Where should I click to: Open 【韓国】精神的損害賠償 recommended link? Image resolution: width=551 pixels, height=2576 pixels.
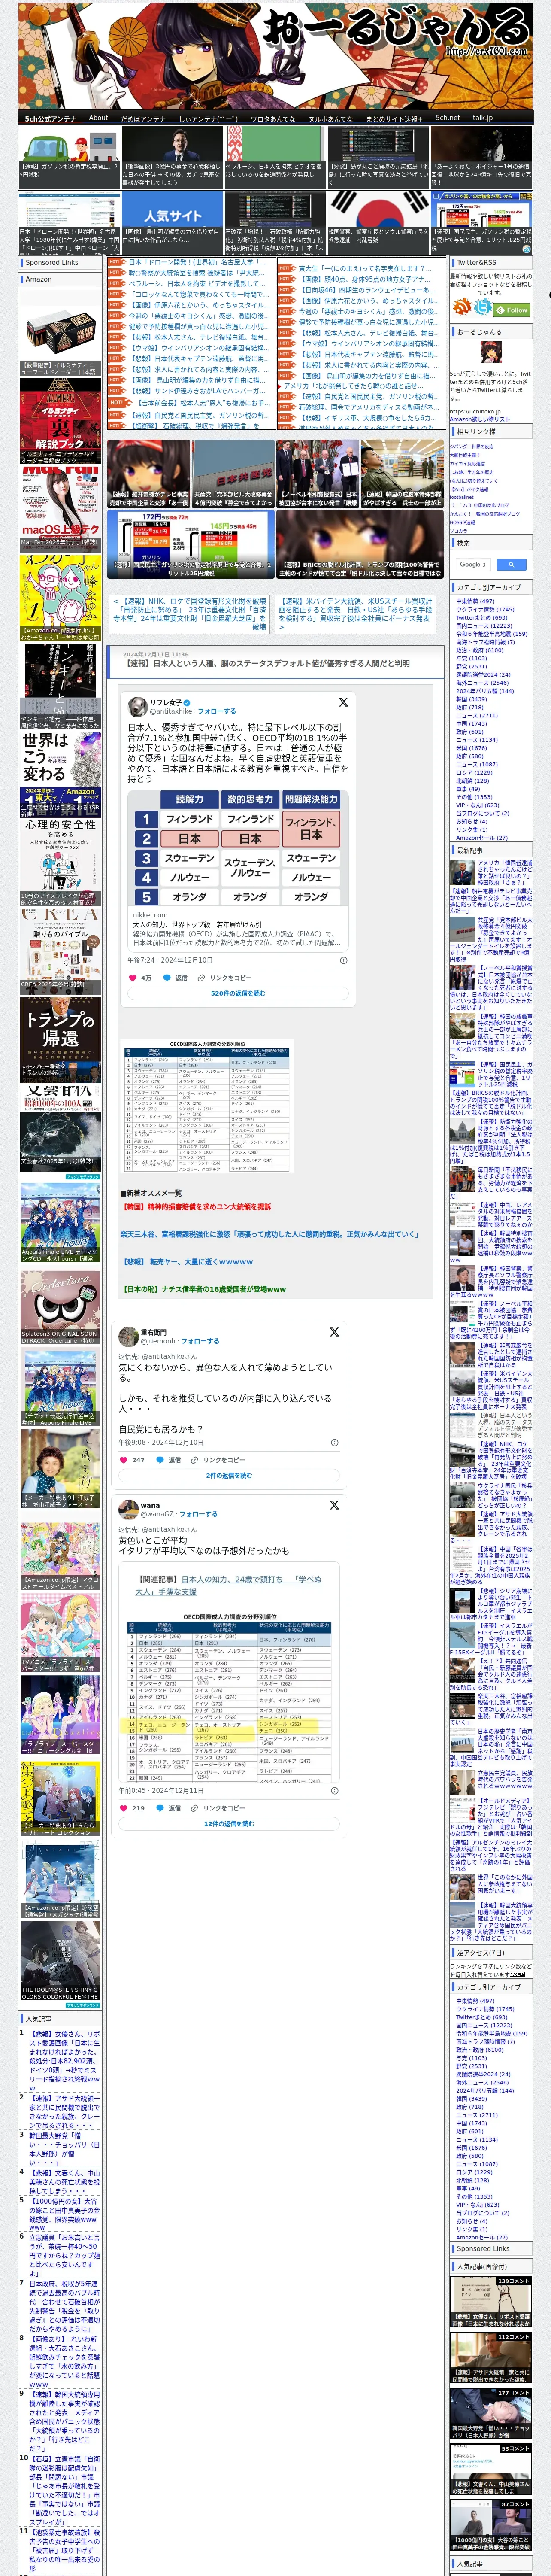point(196,1207)
